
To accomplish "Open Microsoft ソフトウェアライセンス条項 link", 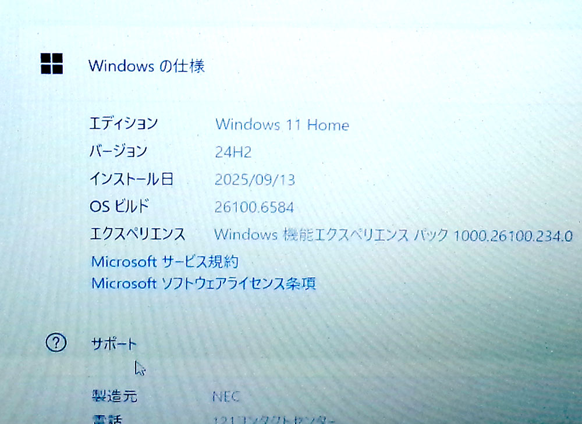I will [x=204, y=283].
